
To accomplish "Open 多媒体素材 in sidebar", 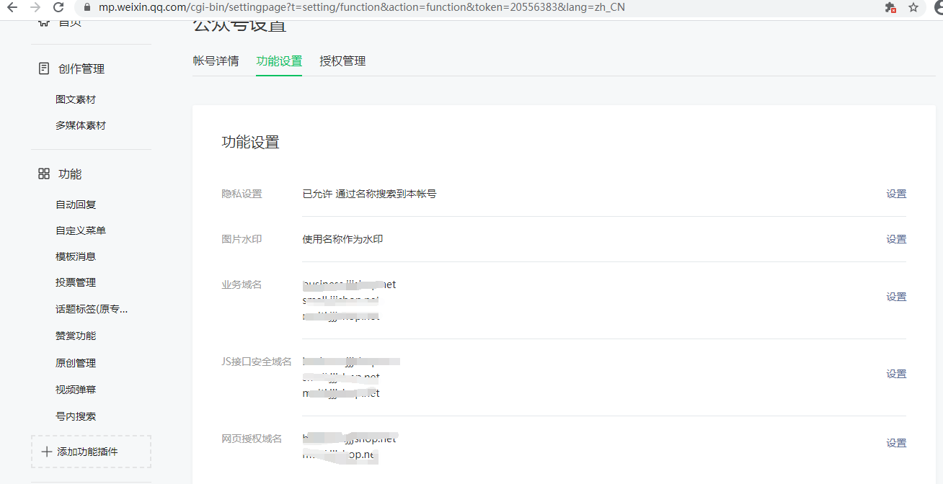I will coord(81,125).
